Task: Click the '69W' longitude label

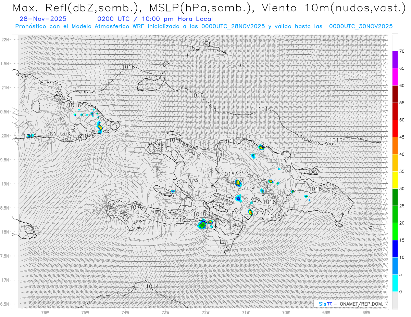Action: pyautogui.click(x=326, y=312)
